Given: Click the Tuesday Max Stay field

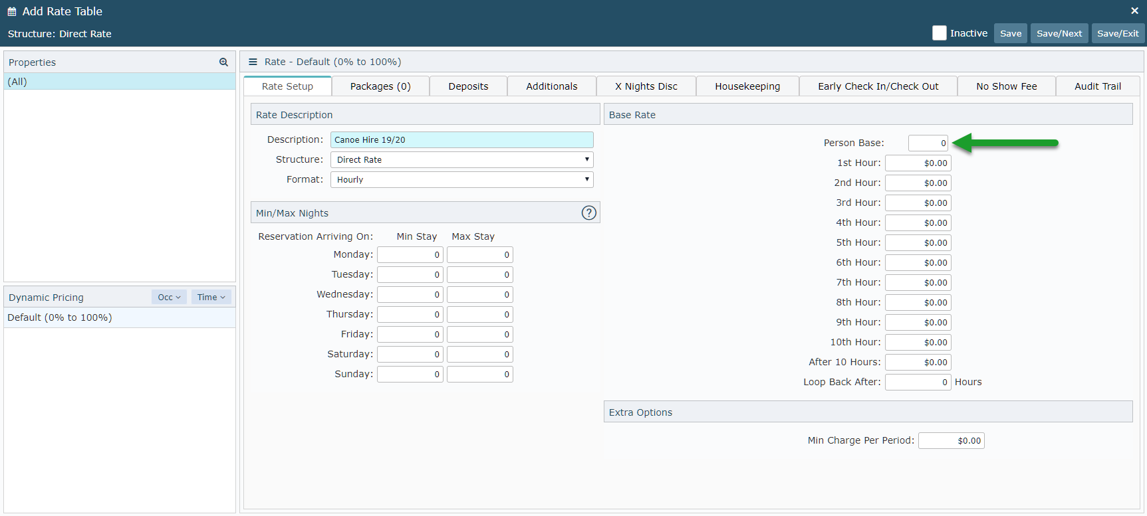Looking at the screenshot, I should click(480, 274).
